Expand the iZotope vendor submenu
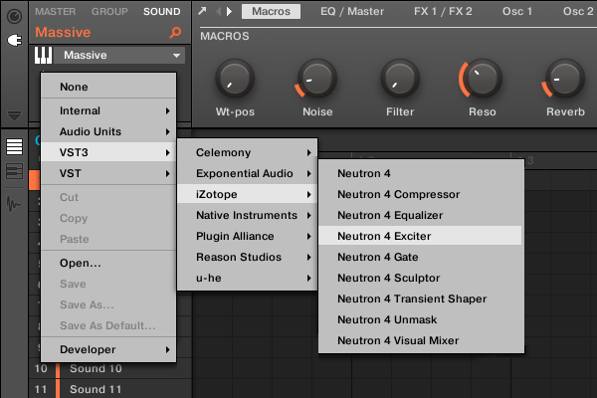The width and height of the screenshot is (597, 398). pos(248,194)
